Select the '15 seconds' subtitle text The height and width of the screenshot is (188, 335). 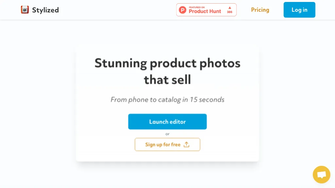tap(207, 100)
